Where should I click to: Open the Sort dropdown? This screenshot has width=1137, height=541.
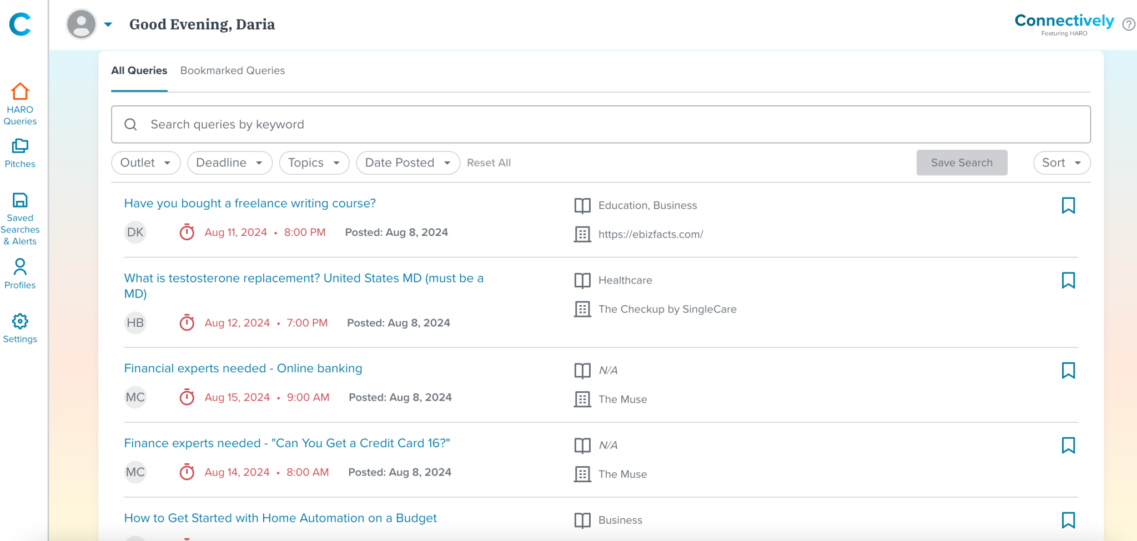(1061, 163)
